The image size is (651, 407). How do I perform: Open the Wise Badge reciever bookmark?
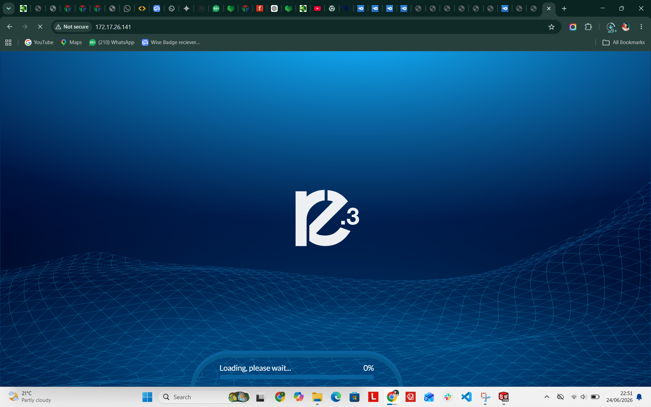(171, 42)
